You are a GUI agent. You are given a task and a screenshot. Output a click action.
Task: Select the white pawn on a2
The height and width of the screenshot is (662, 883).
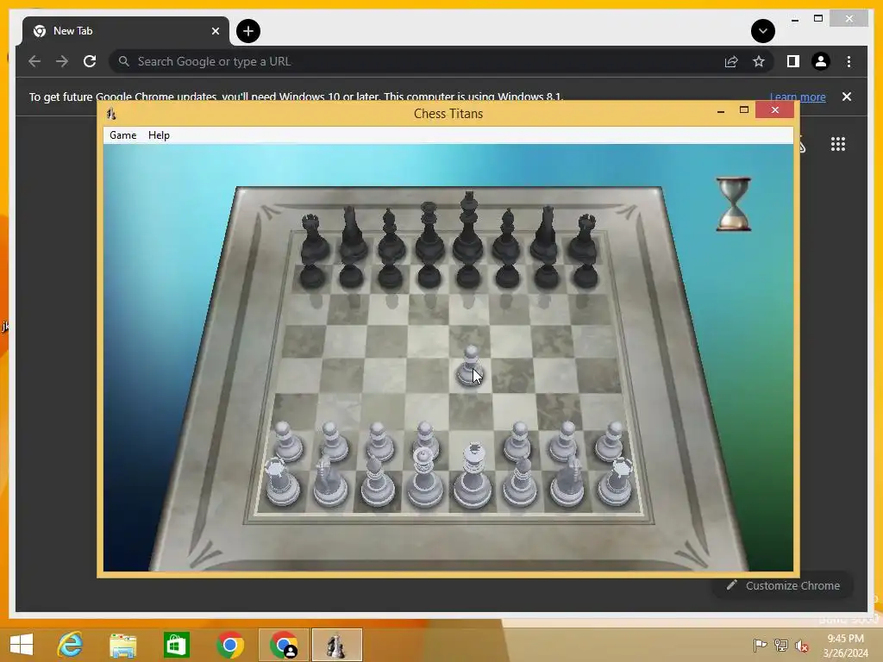point(288,442)
